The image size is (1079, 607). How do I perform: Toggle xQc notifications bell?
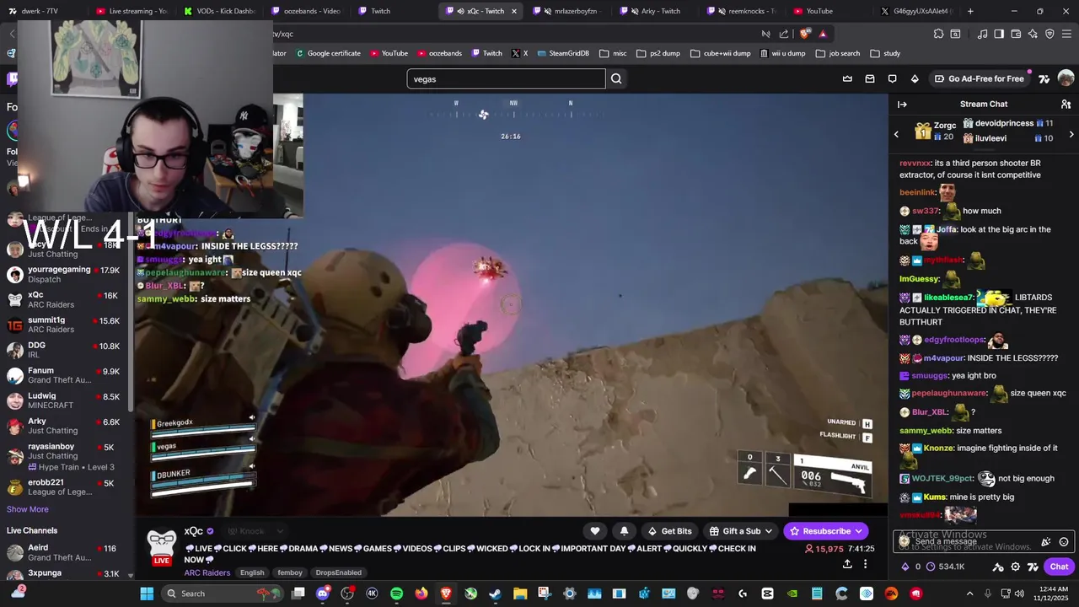point(624,531)
